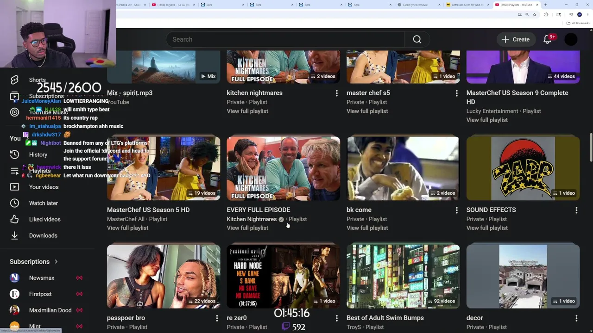Open the ZAPP SOUND EFFECTS thumbnail
Screen dimensions: 593x333
coord(523,168)
